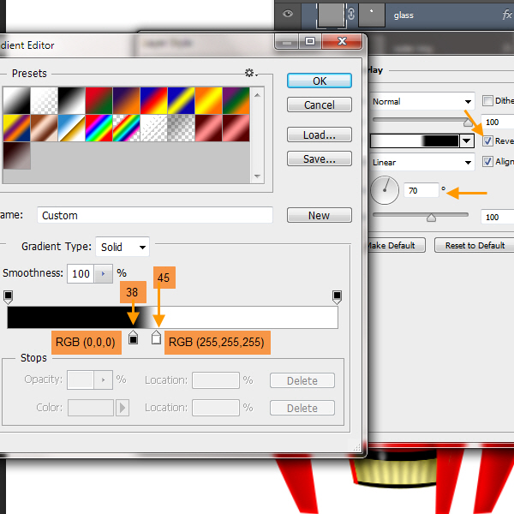This screenshot has width=514, height=514.
Task: Click the angle dial control
Action: pos(386,191)
